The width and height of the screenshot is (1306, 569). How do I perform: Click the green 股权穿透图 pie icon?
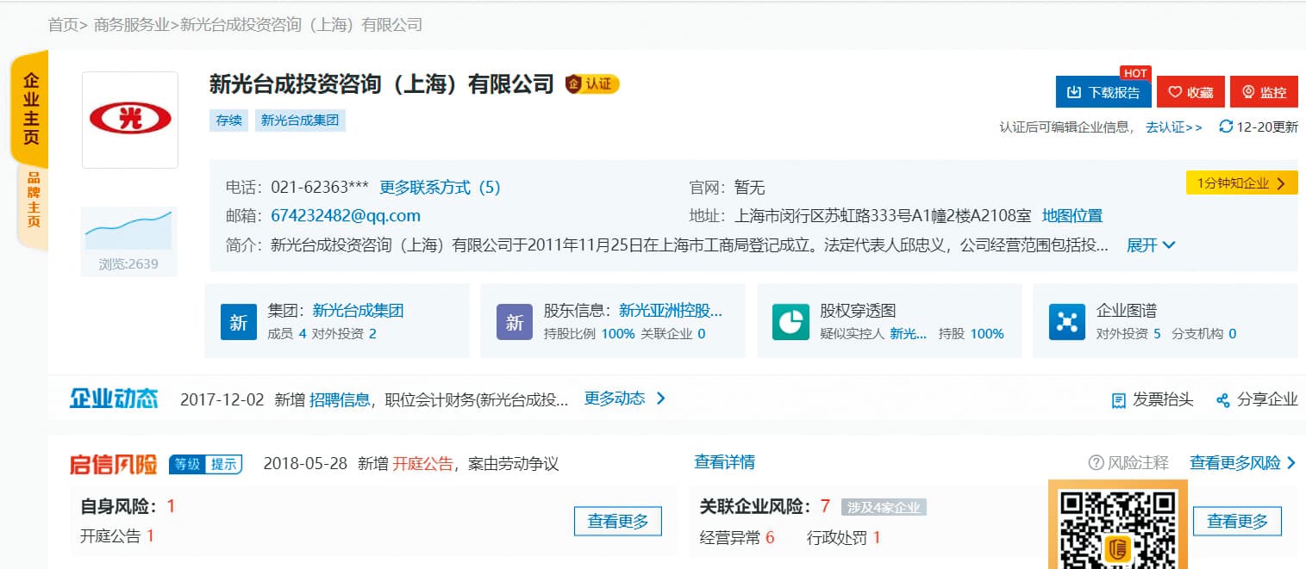coord(790,322)
